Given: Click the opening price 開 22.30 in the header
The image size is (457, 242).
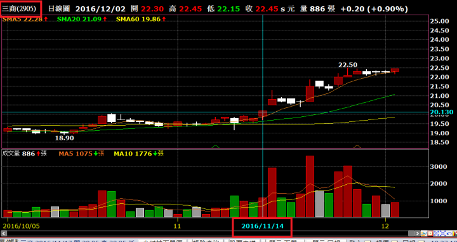Looking at the screenshot, I should (147, 9).
